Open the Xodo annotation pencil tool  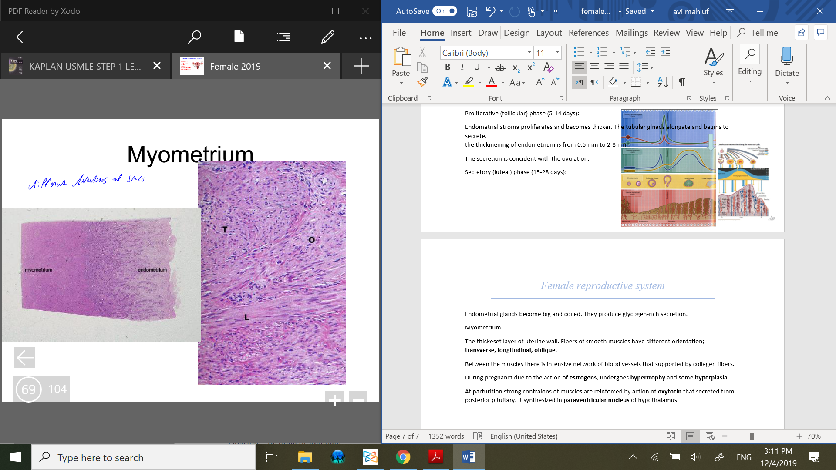coord(327,37)
